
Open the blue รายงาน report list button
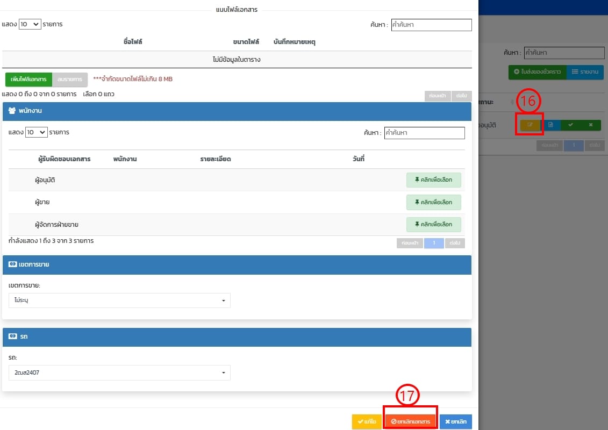(x=584, y=71)
